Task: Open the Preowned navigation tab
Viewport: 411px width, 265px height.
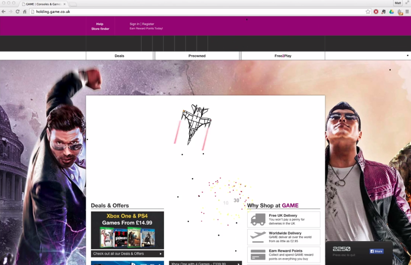Action: tap(197, 56)
